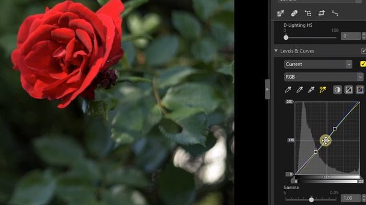Open the color control point tool

tap(308, 13)
